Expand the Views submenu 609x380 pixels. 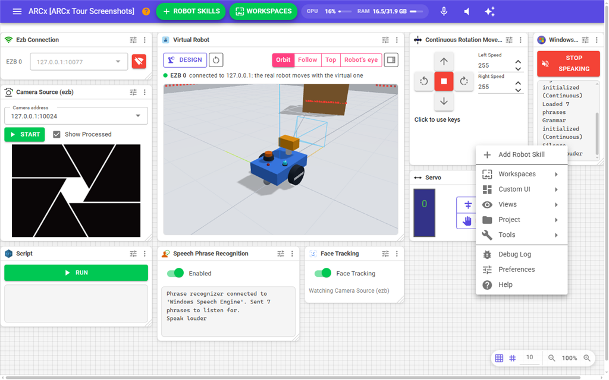pos(522,204)
